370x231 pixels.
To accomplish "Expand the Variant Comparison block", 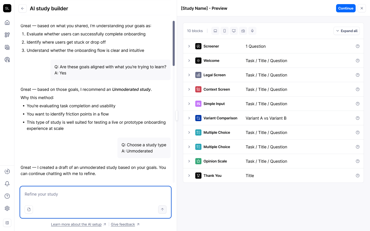I will pos(189,118).
